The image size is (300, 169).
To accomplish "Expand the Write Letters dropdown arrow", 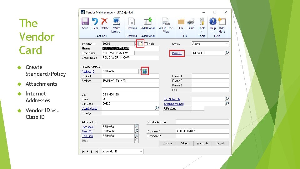I will (x=121, y=31).
